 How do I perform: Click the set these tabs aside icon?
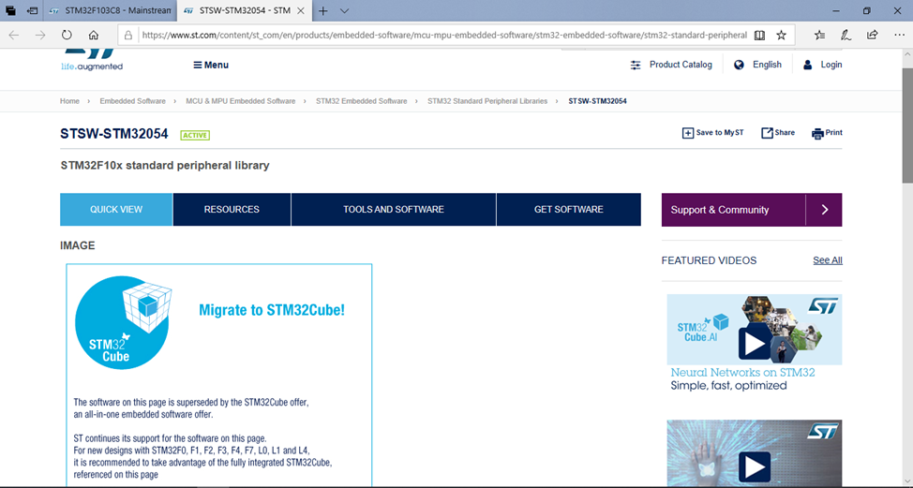coord(33,10)
